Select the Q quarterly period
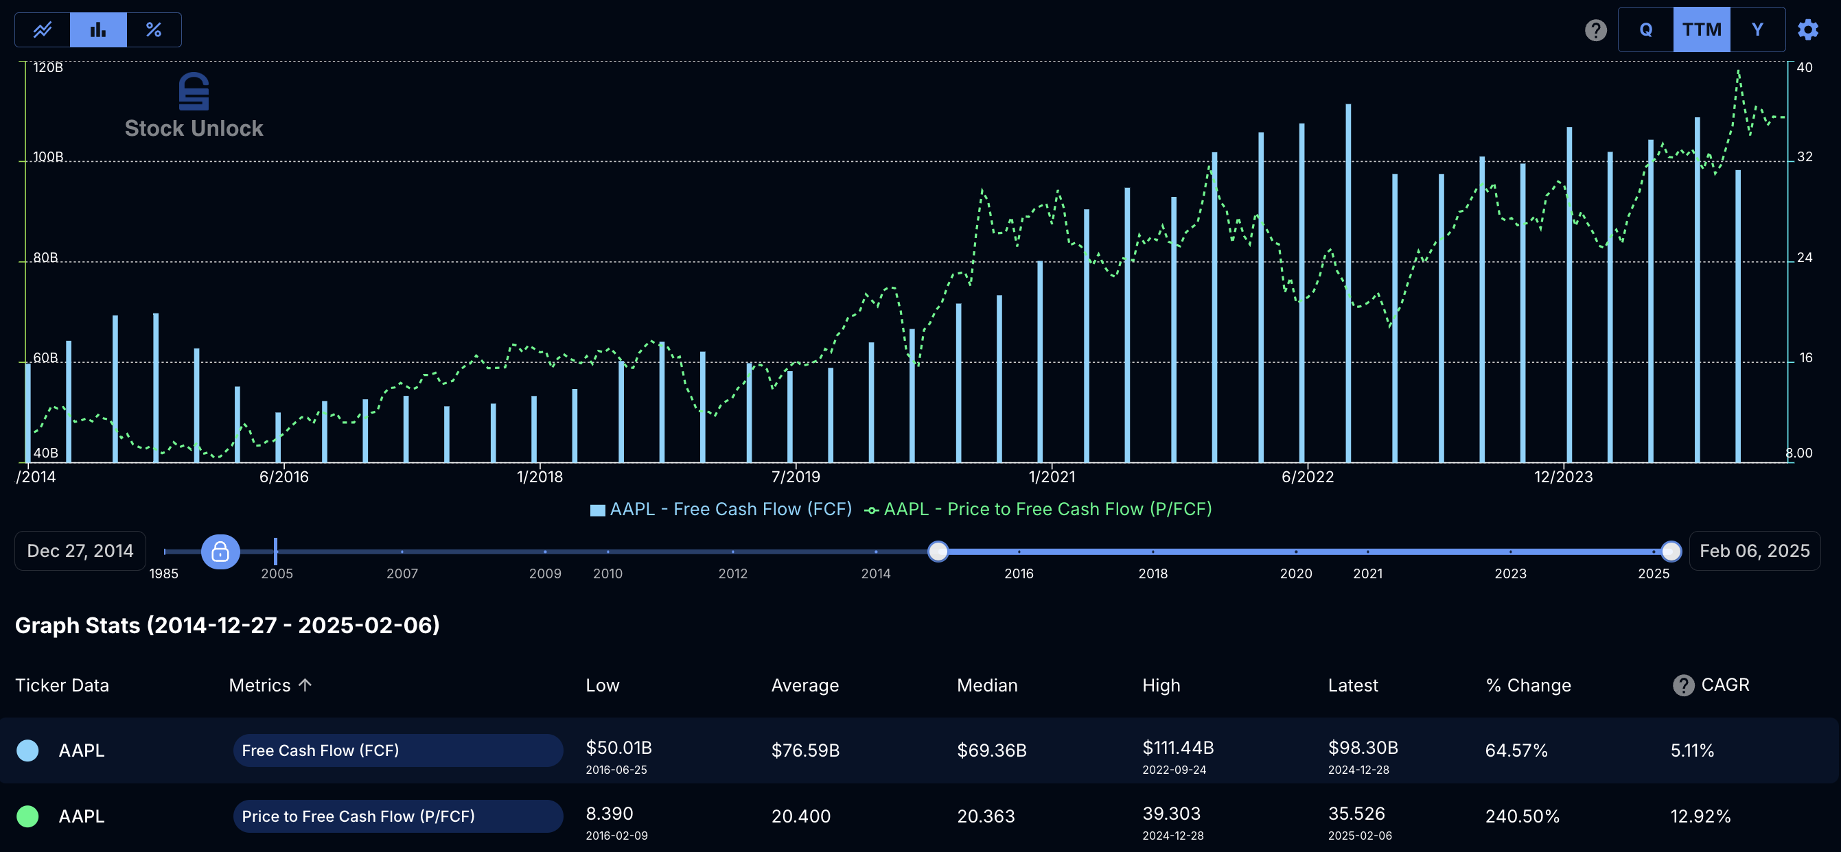This screenshot has width=1841, height=852. [x=1645, y=30]
